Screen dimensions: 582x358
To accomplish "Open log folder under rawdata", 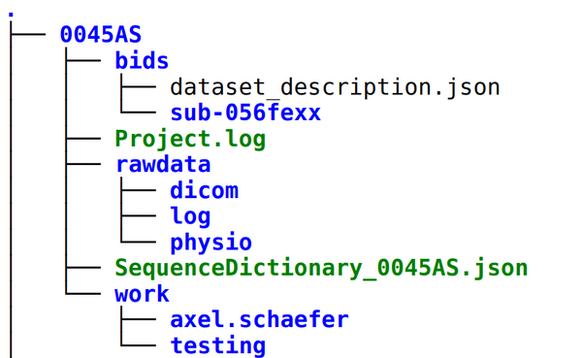I will coord(190,216).
